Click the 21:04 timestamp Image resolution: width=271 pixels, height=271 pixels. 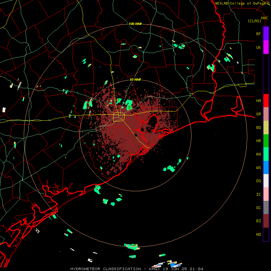pos(196,269)
